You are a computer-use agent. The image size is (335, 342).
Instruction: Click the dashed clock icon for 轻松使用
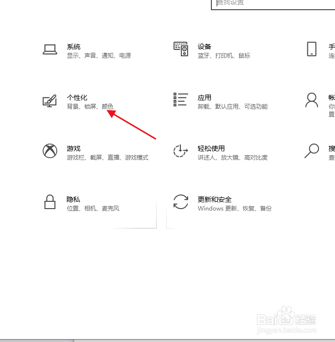pos(180,151)
